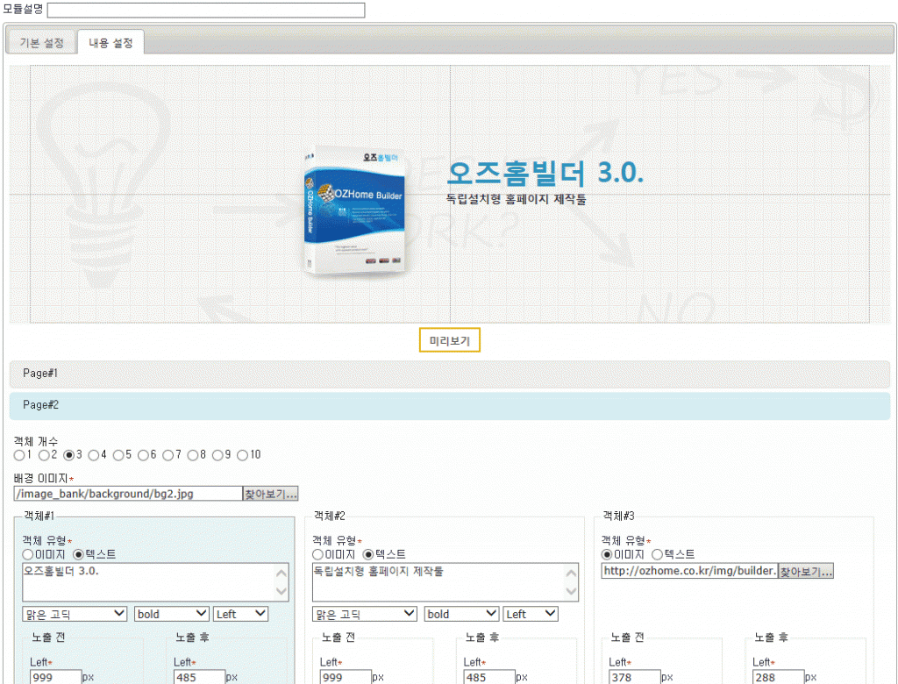898x684 pixels.
Task: Expand the Page#1 accordion section
Action: 449,374
